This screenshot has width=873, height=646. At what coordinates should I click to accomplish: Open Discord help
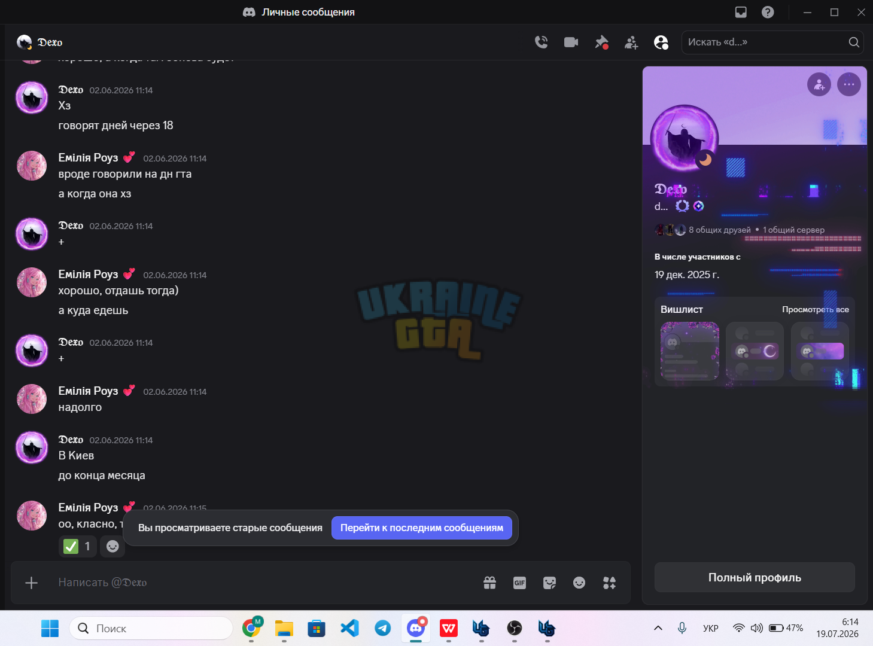(x=768, y=12)
